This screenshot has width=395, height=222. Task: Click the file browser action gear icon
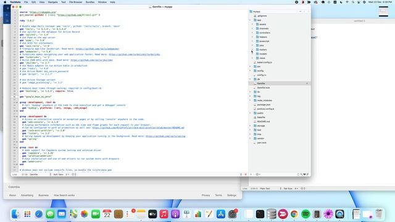(x=258, y=175)
